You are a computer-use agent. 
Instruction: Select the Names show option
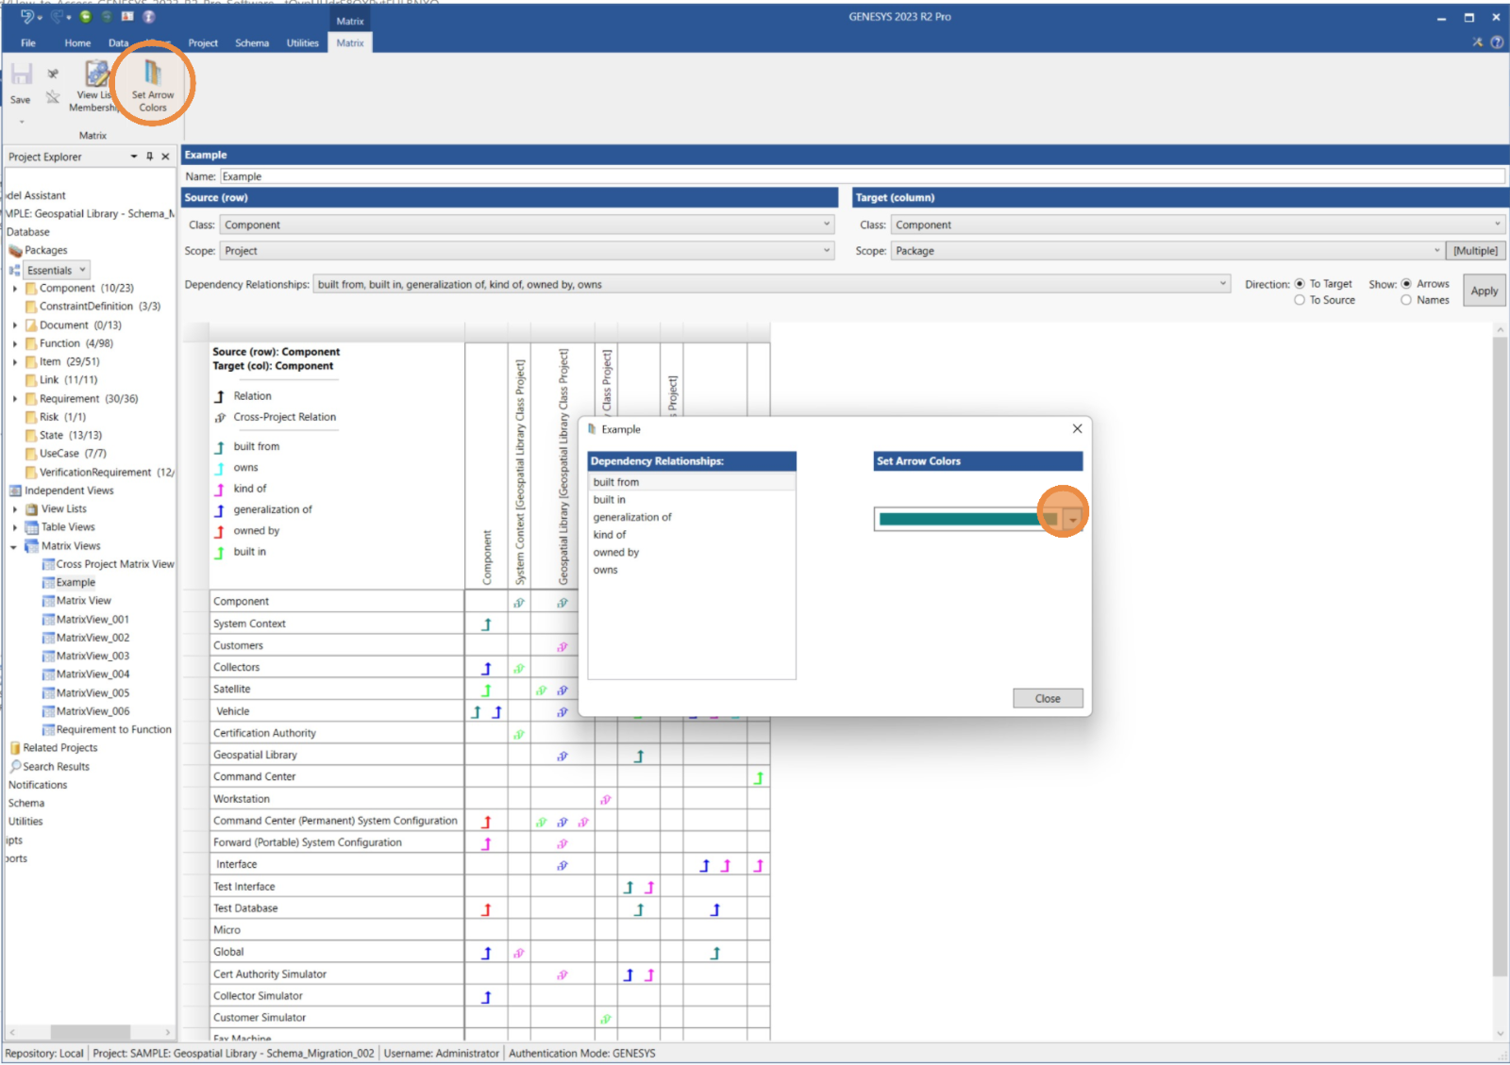coord(1406,300)
